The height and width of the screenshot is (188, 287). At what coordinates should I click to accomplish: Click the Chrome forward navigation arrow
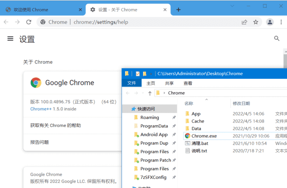pos(17,22)
